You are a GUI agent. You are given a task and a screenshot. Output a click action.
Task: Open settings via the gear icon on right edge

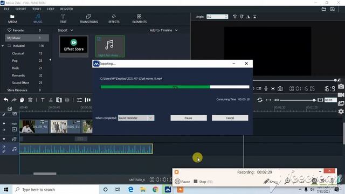point(341,112)
